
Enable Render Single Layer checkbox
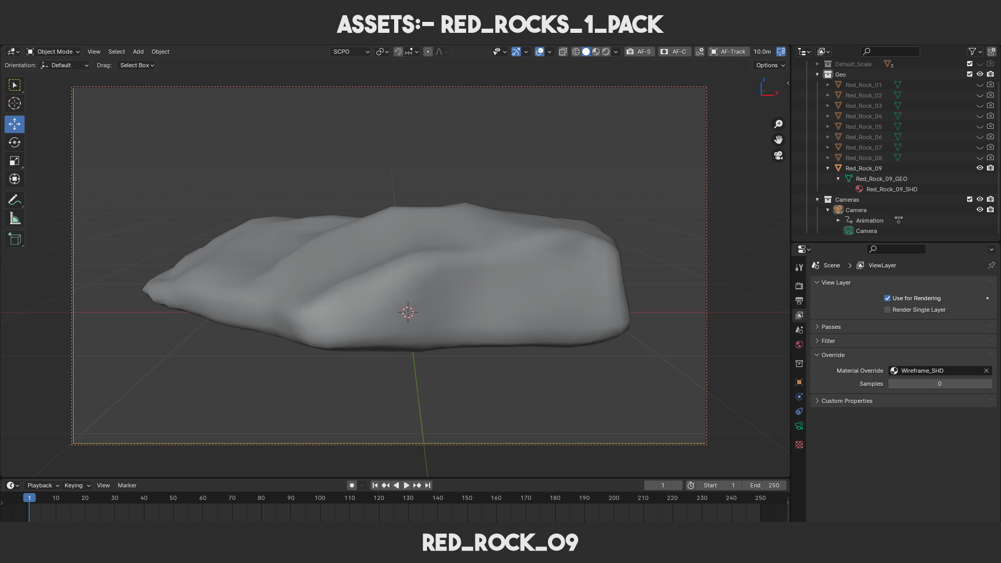click(x=887, y=310)
